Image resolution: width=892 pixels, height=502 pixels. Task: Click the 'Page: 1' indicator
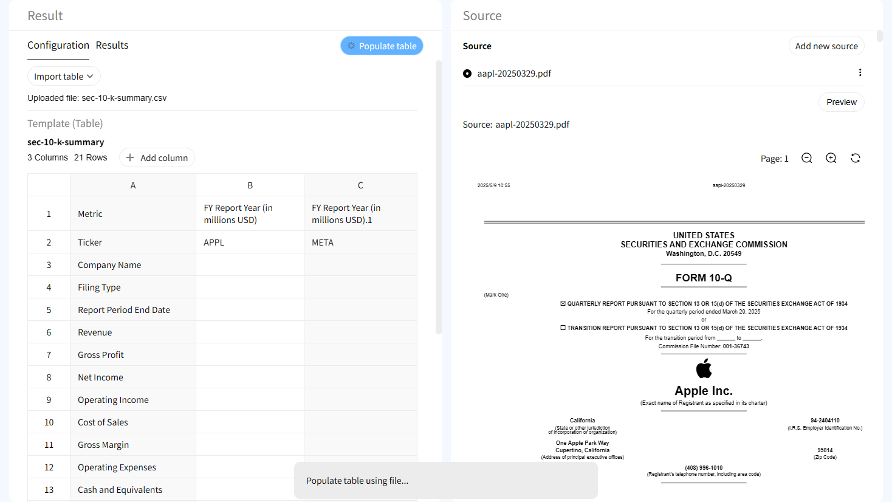(x=775, y=159)
